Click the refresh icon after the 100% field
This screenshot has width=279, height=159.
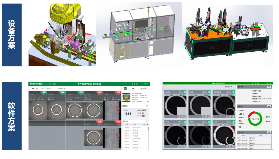[53, 89]
